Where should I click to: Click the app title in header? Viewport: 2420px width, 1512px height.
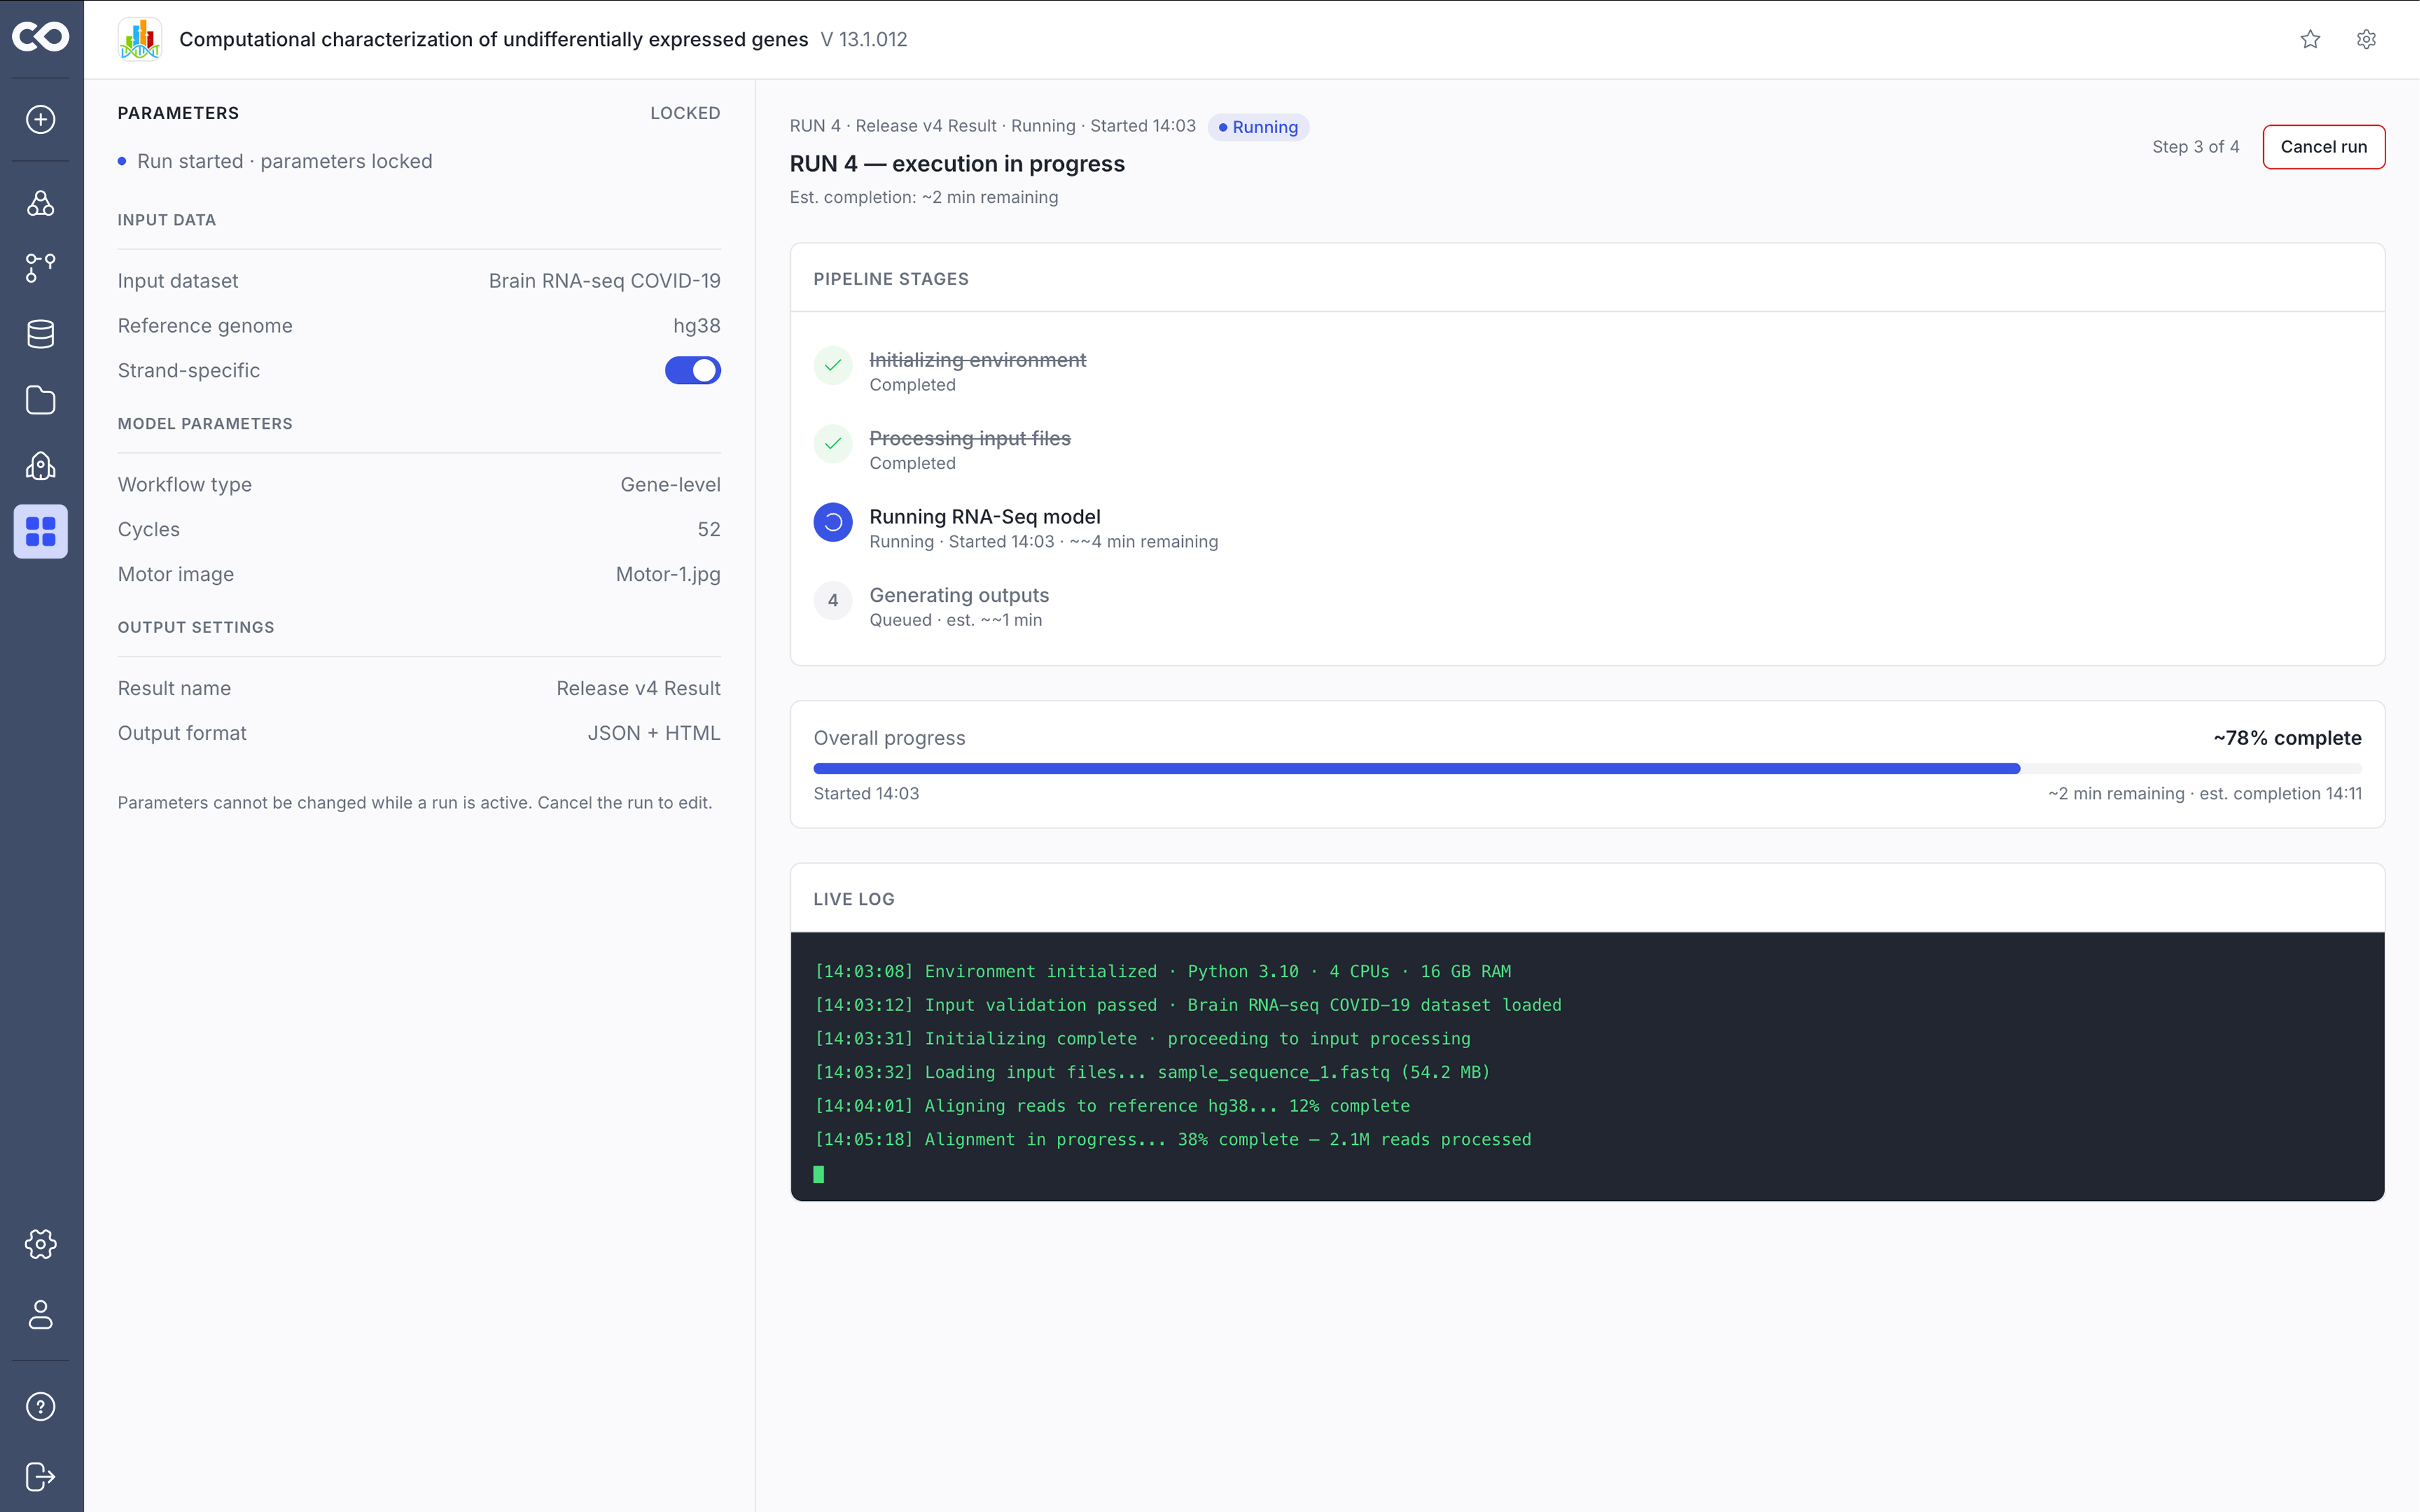click(494, 39)
